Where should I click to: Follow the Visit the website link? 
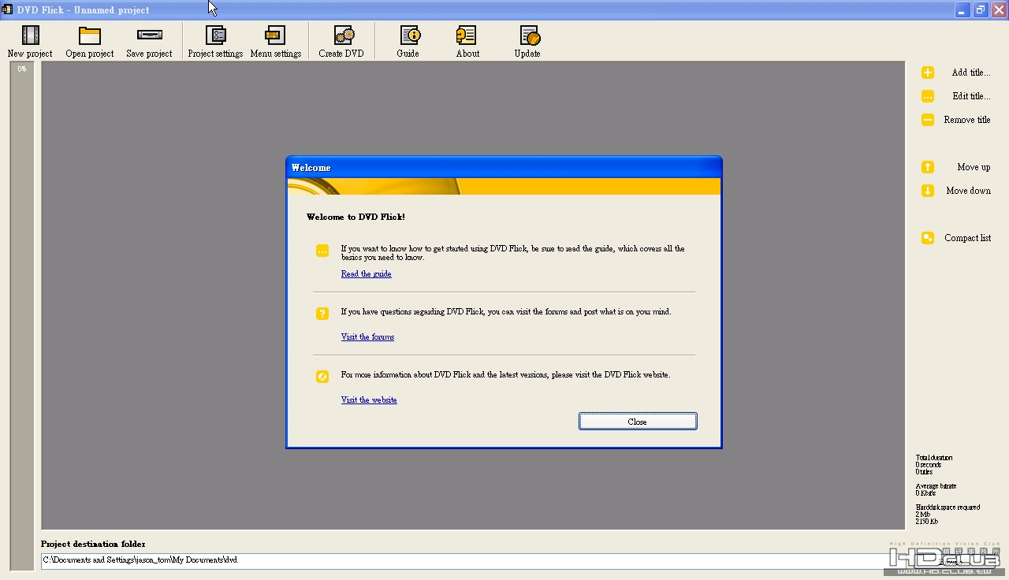coord(369,400)
